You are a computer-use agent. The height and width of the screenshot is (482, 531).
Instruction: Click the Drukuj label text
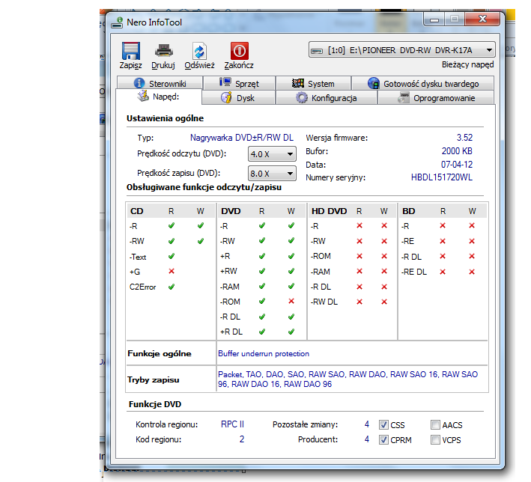pyautogui.click(x=163, y=65)
